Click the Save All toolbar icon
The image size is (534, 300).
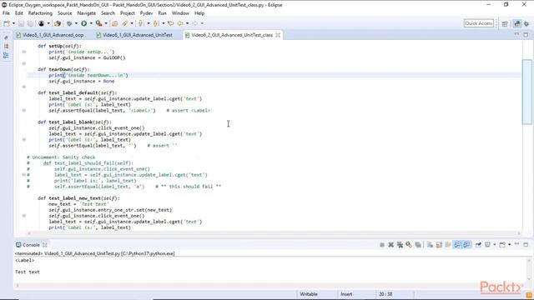(x=30, y=23)
